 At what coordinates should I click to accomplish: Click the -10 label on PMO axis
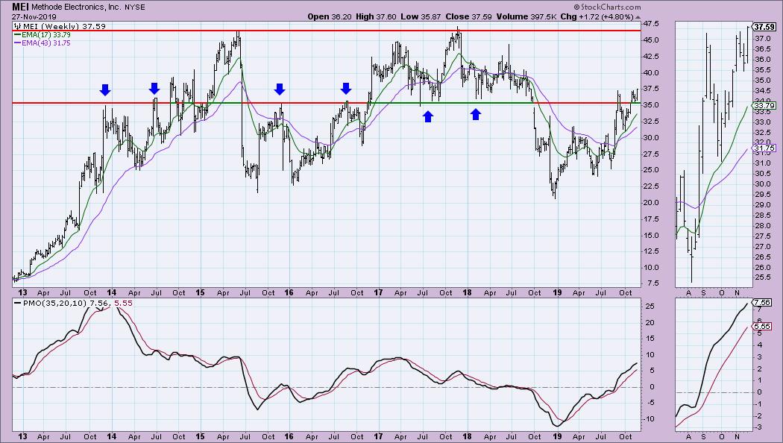point(648,418)
